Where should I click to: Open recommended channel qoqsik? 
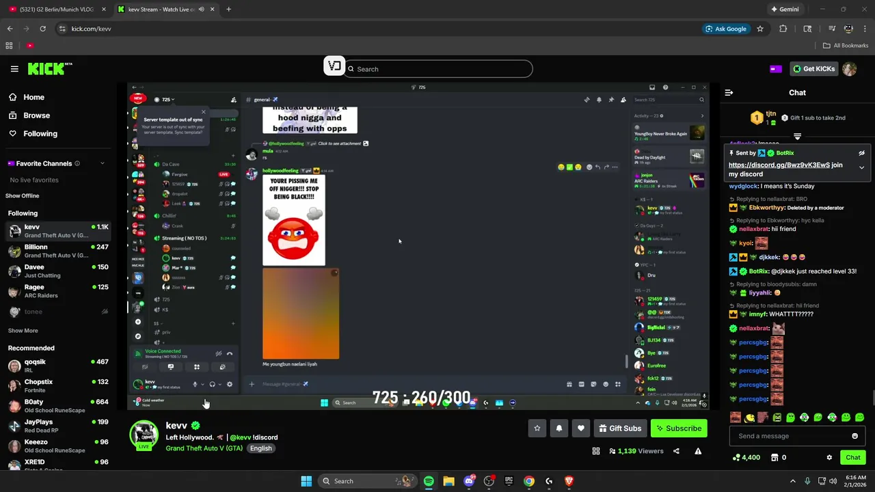coord(58,366)
